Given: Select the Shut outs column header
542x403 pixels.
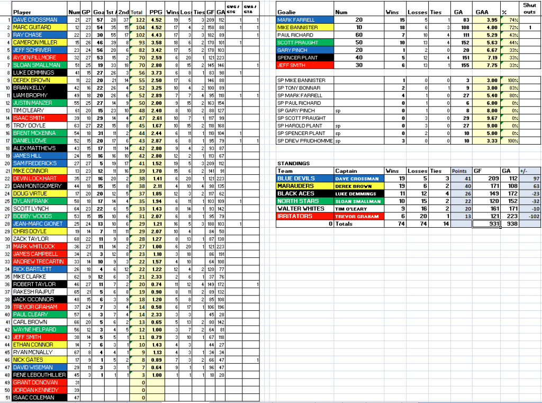Looking at the screenshot, I should coord(529,8).
